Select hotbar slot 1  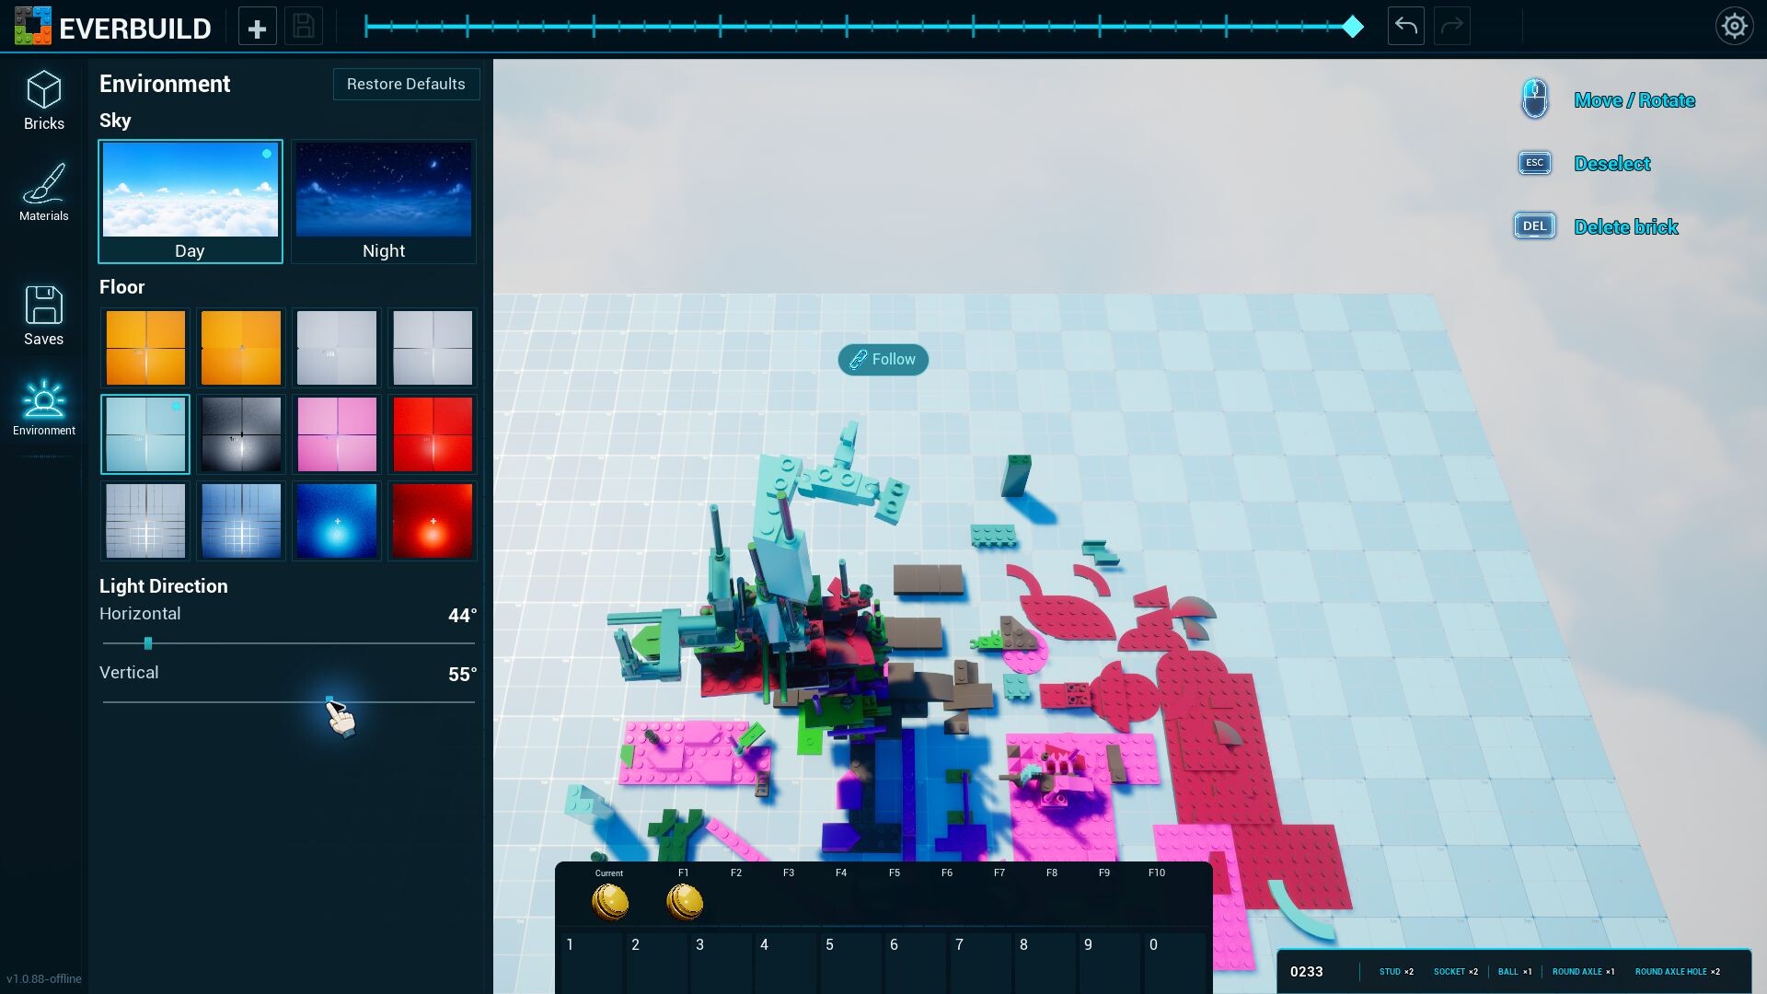pos(594,962)
